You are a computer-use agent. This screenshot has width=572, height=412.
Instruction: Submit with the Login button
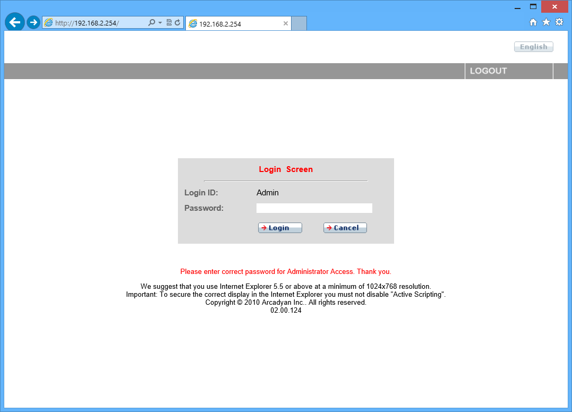coord(280,228)
